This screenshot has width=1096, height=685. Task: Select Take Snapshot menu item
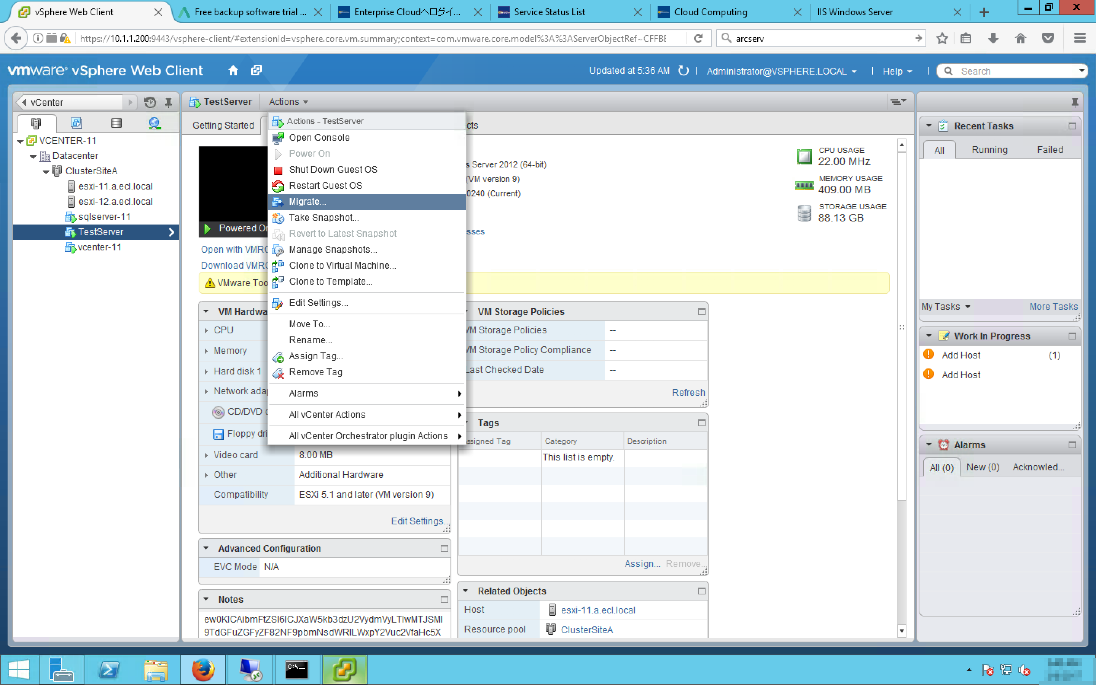pos(367,217)
